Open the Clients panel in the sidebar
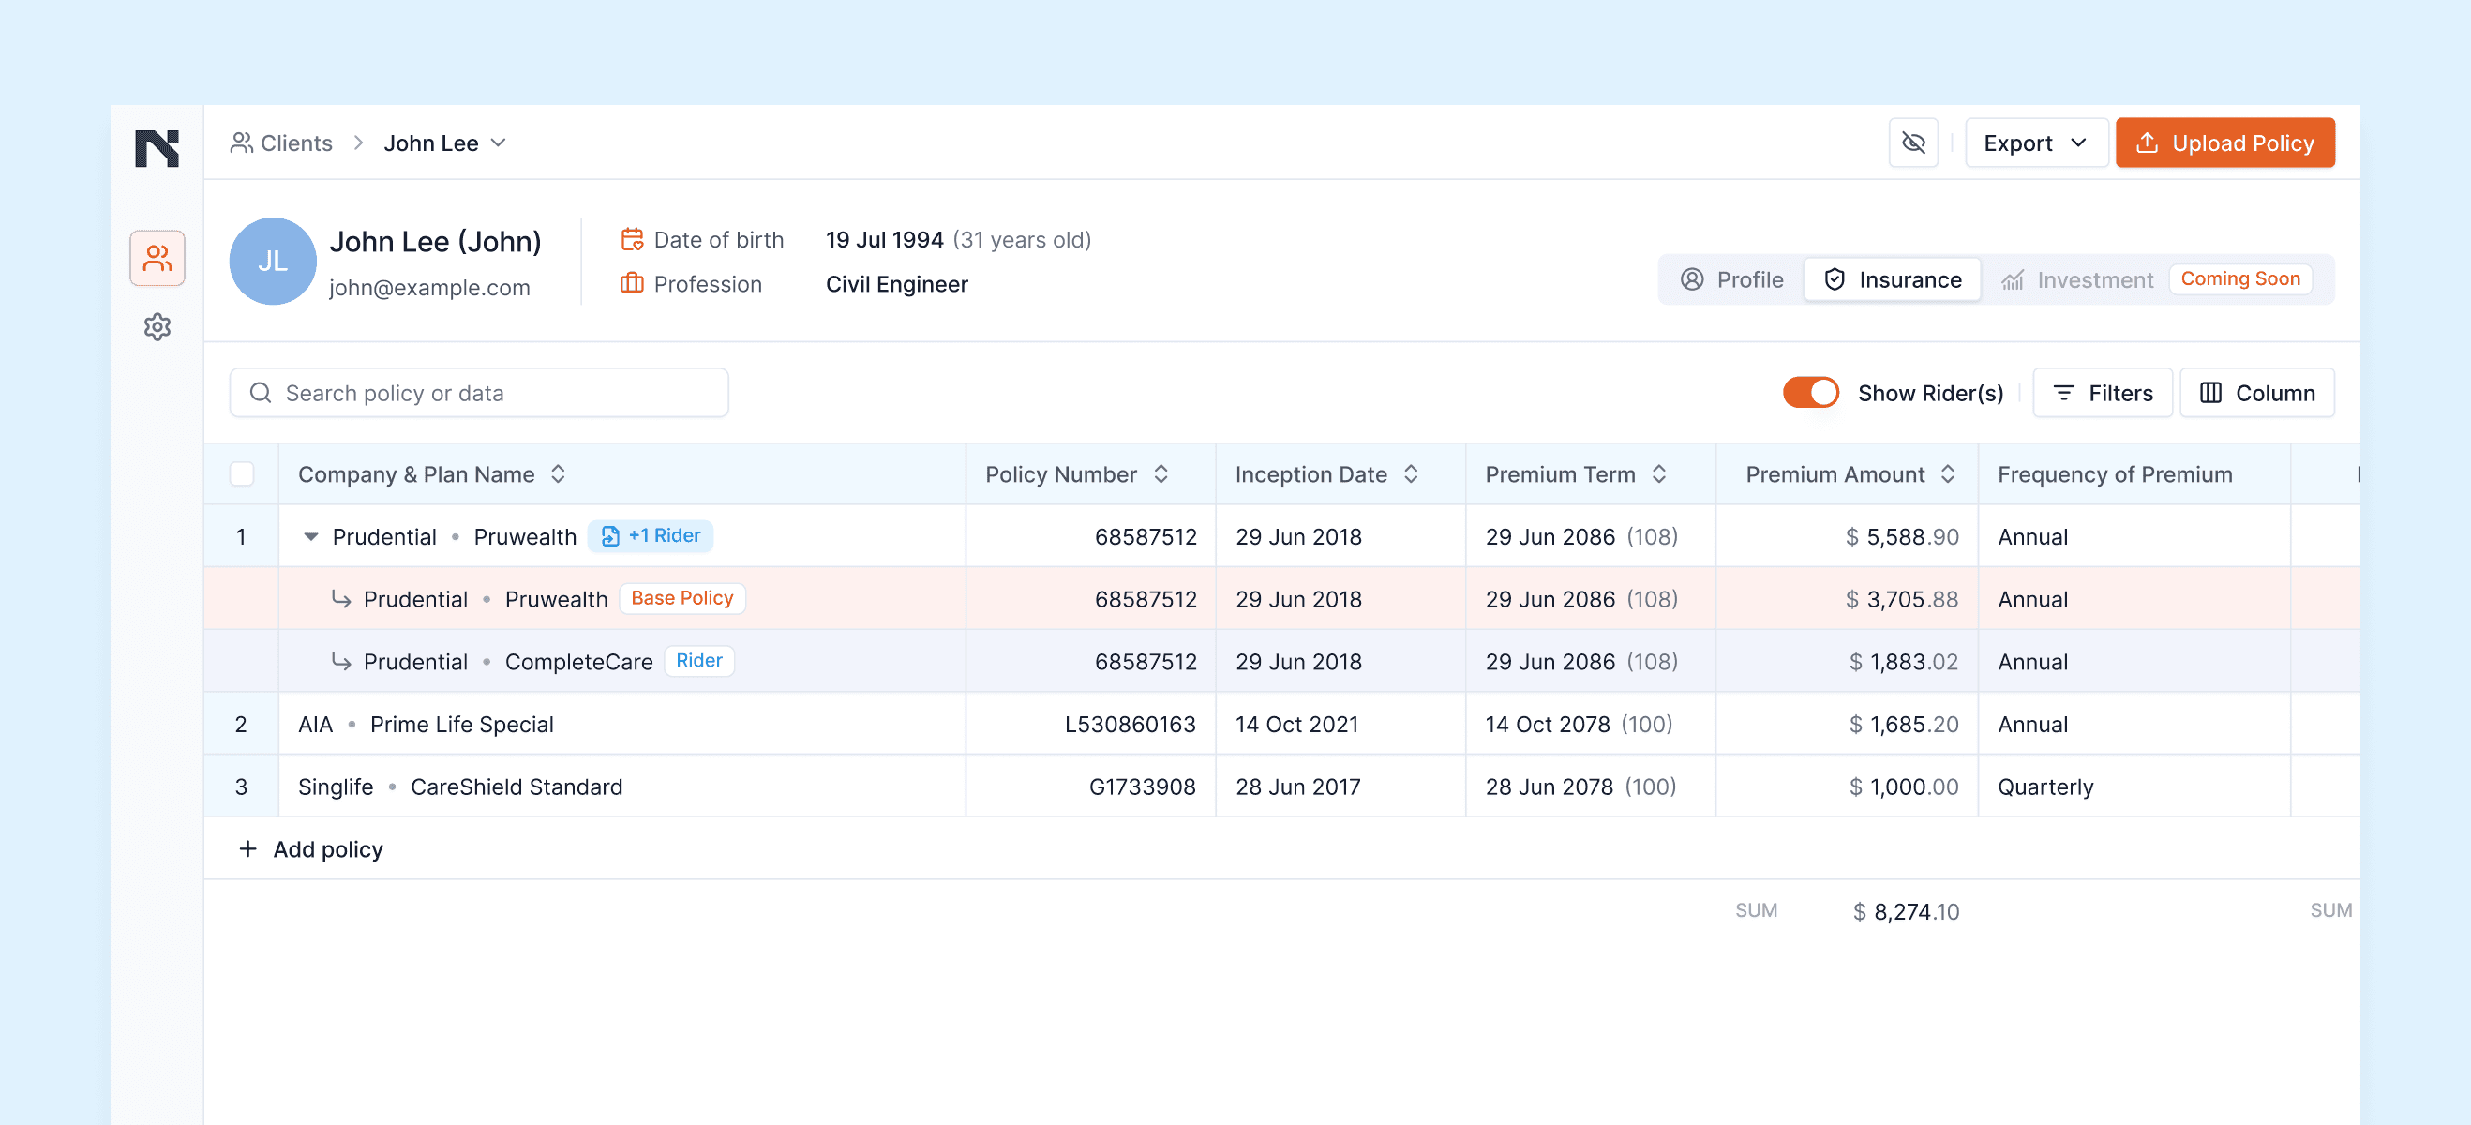The width and height of the screenshot is (2471, 1125). pos(157,257)
